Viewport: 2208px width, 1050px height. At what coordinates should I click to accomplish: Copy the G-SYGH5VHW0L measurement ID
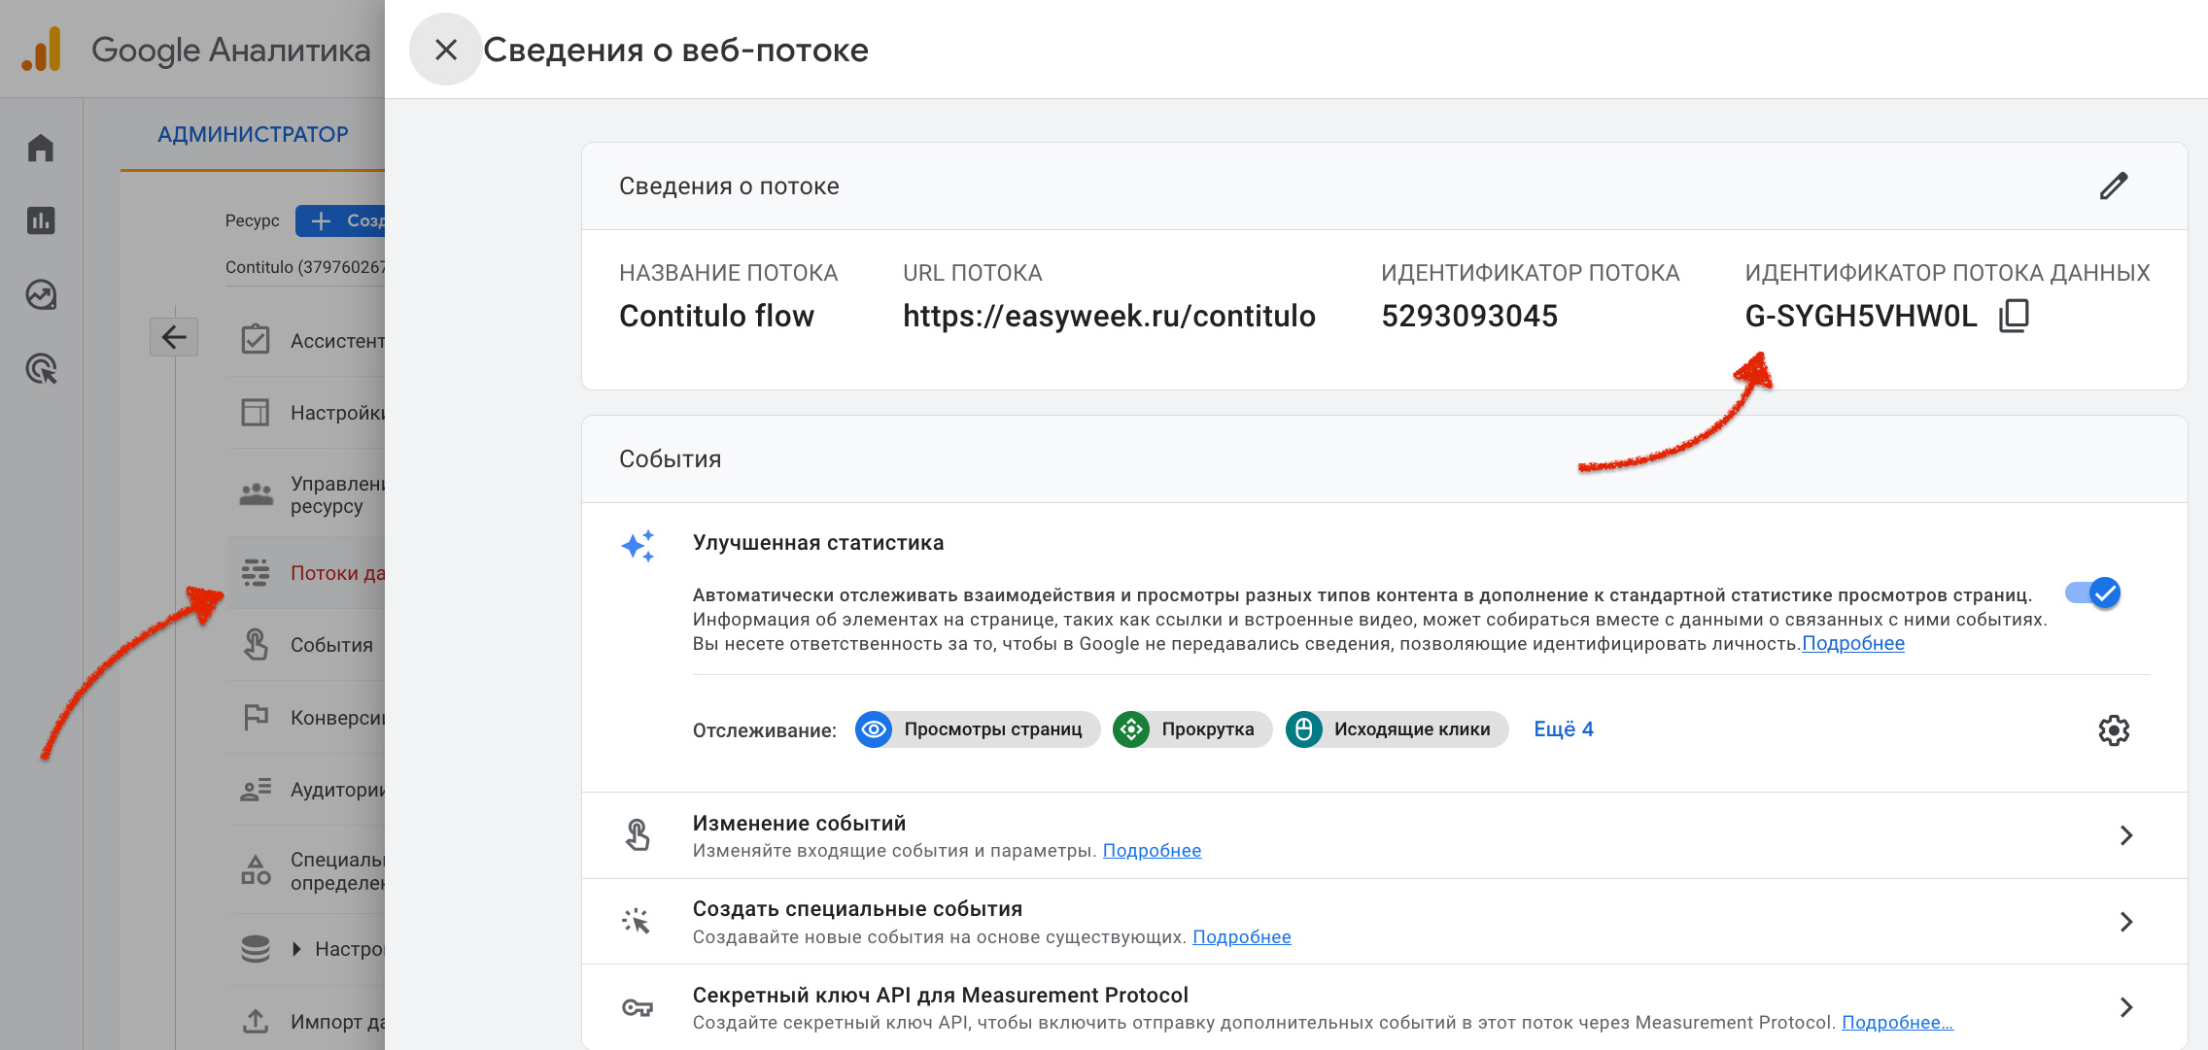2014,316
